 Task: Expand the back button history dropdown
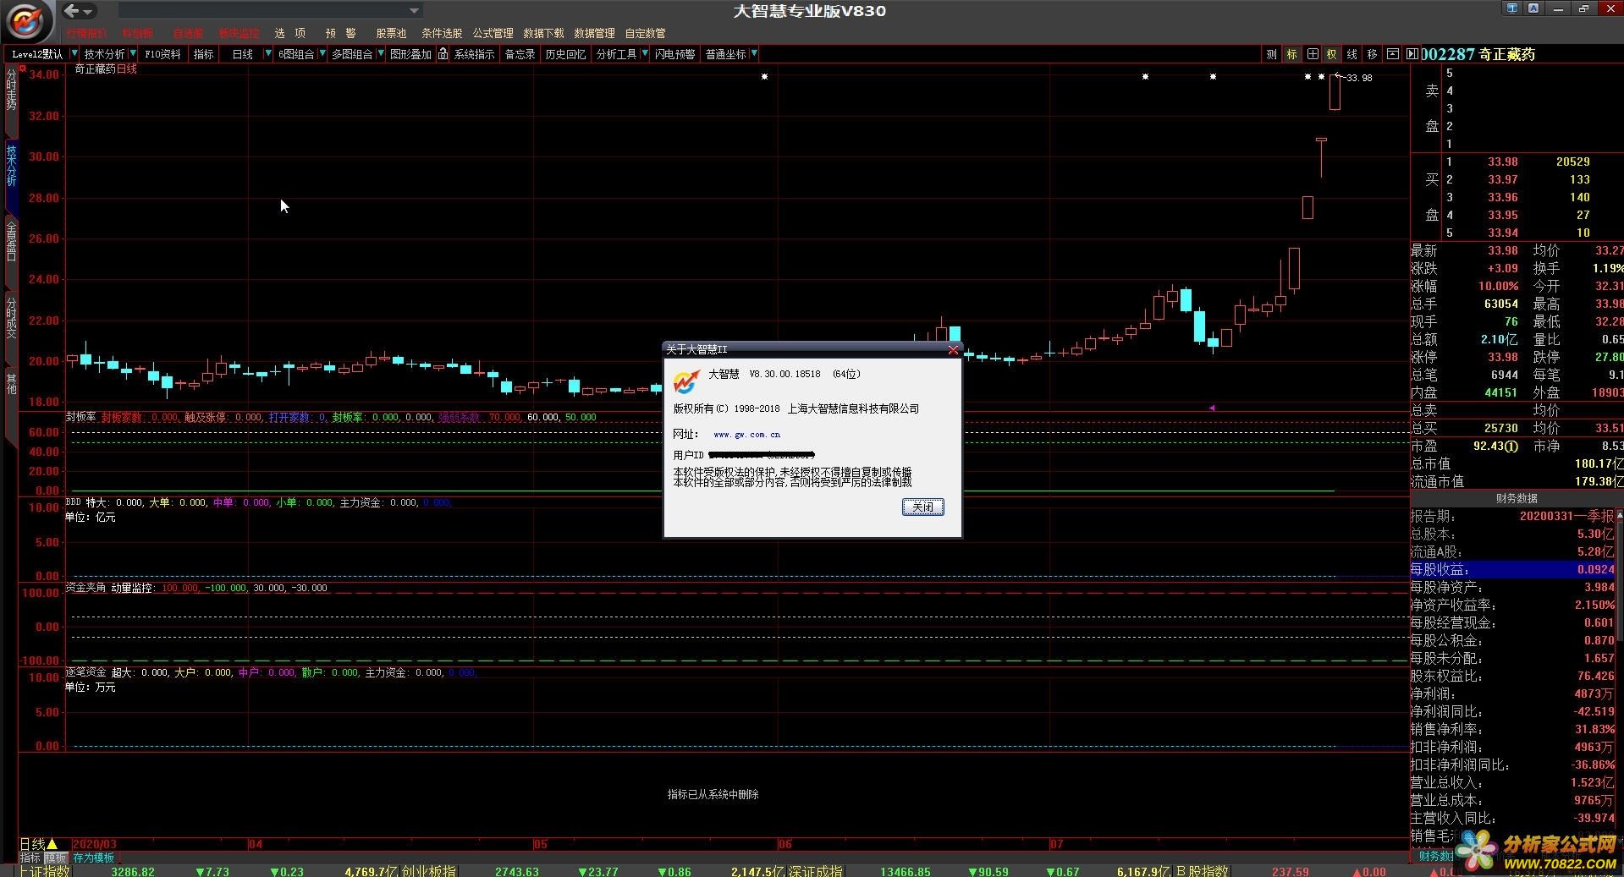click(x=88, y=12)
